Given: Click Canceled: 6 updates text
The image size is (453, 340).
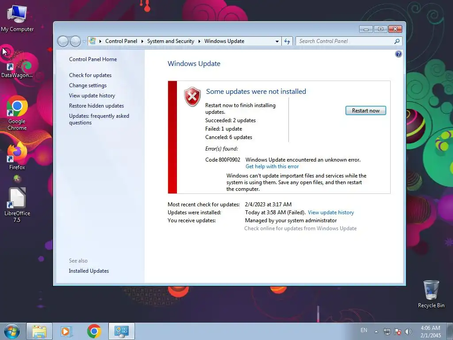Looking at the screenshot, I should [229, 137].
